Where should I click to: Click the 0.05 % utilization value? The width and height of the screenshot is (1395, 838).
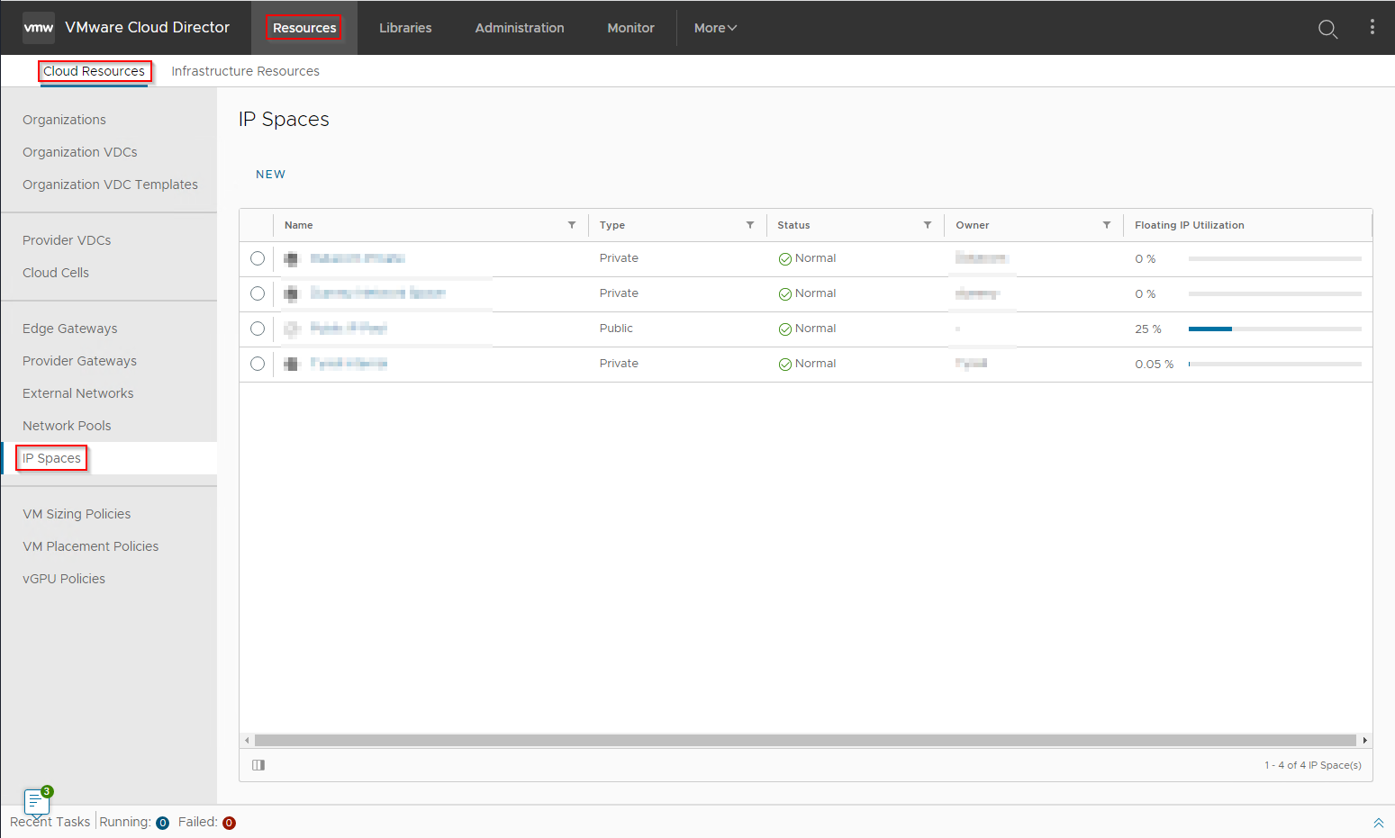click(1155, 365)
